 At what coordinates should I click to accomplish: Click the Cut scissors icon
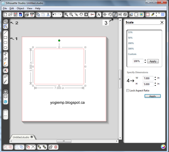[48, 14]
